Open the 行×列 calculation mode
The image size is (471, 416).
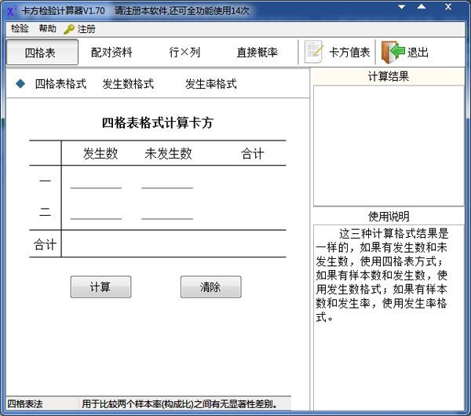coord(184,53)
